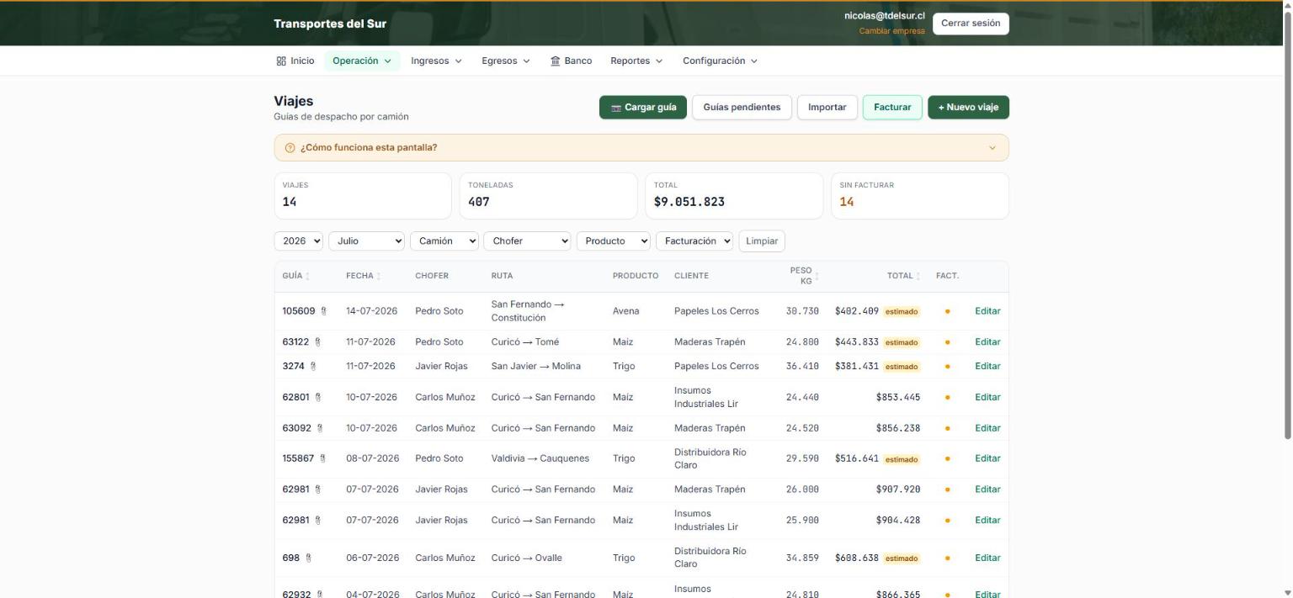This screenshot has width=1293, height=598.
Task: Click the TONELADAS 407 summary card
Action: click(548, 196)
